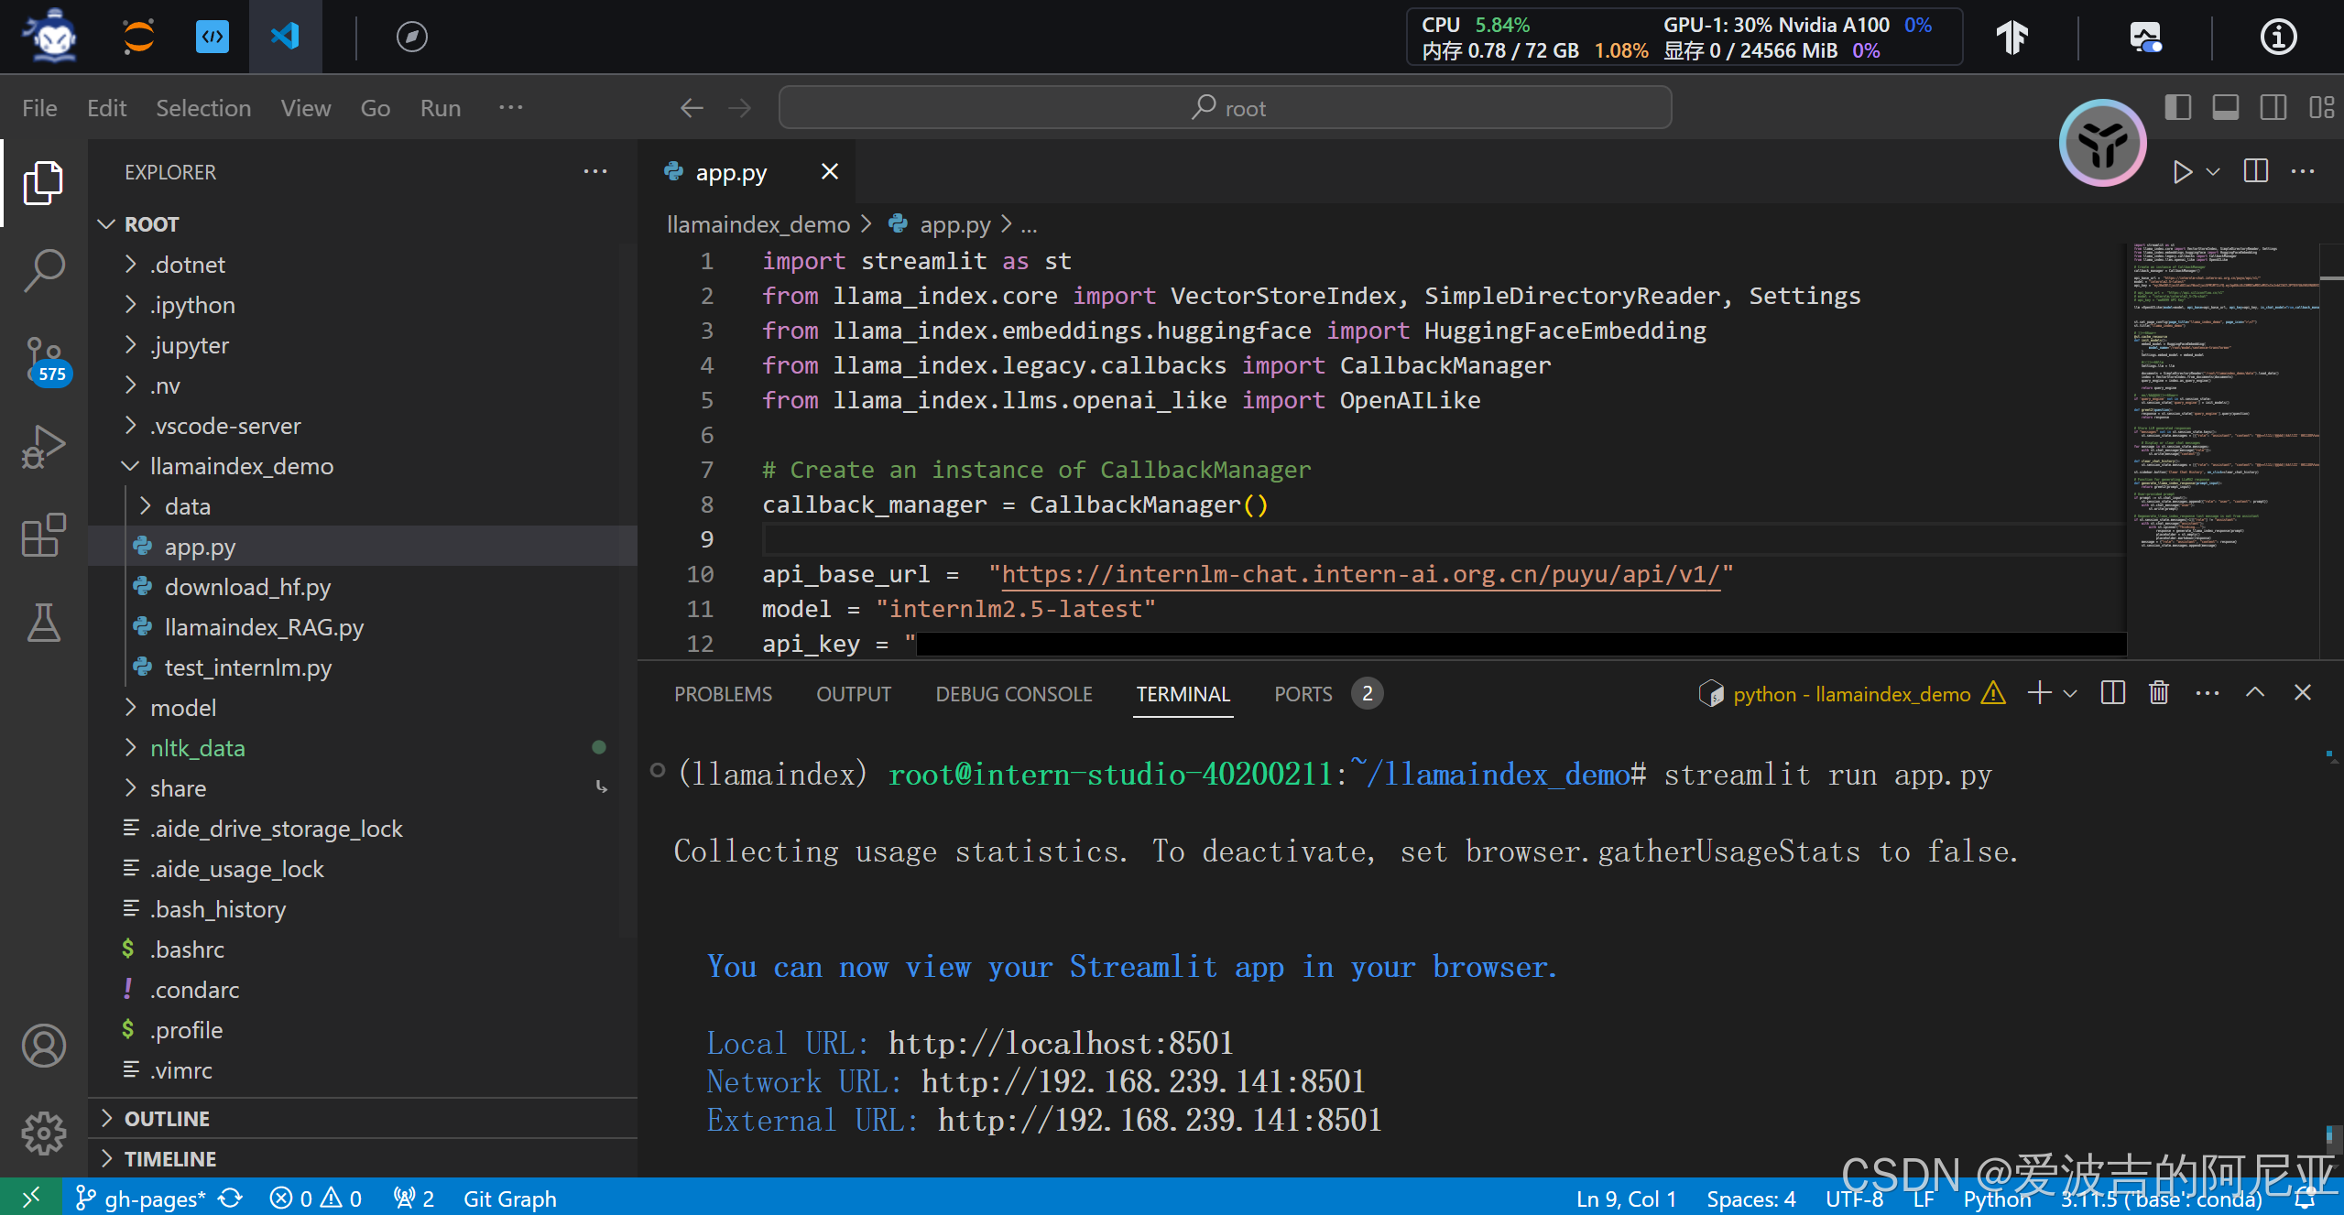Open the Extensions view
Screen dimensions: 2344x1215
coord(43,535)
